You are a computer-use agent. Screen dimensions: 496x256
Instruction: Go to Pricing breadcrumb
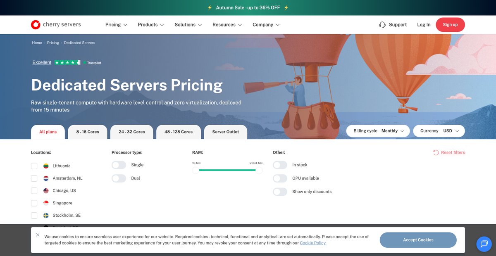tap(53, 43)
